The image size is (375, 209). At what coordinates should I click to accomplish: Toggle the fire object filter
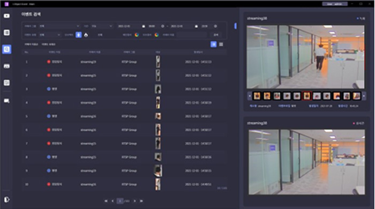[x=86, y=35]
